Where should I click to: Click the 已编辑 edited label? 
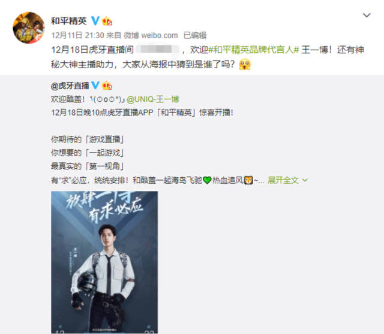click(195, 35)
